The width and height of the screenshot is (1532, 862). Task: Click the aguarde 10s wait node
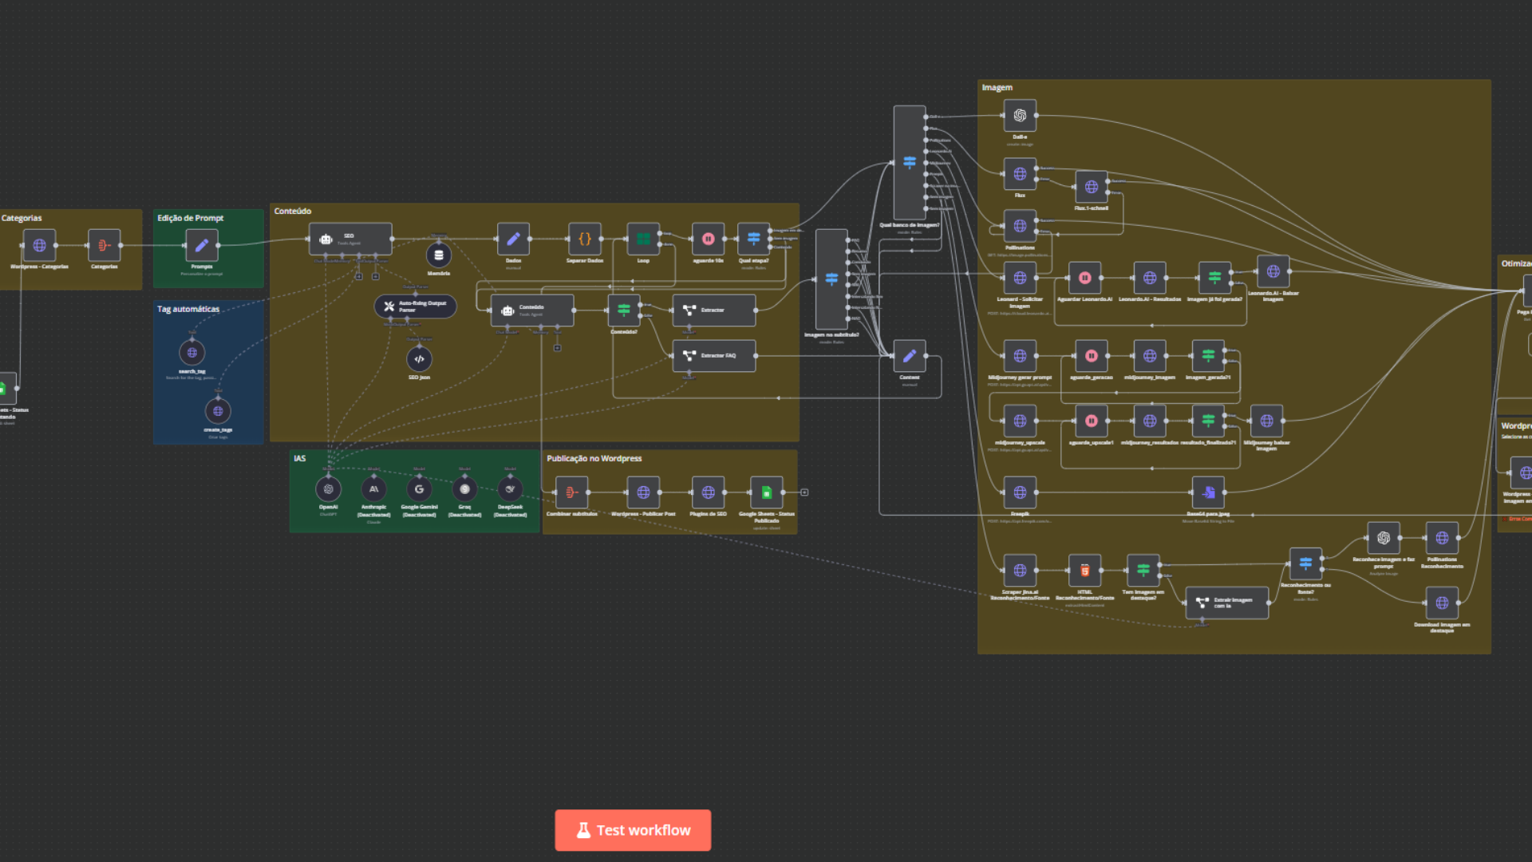pos(708,239)
